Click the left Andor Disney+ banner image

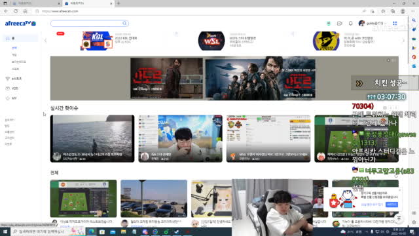coord(166,79)
